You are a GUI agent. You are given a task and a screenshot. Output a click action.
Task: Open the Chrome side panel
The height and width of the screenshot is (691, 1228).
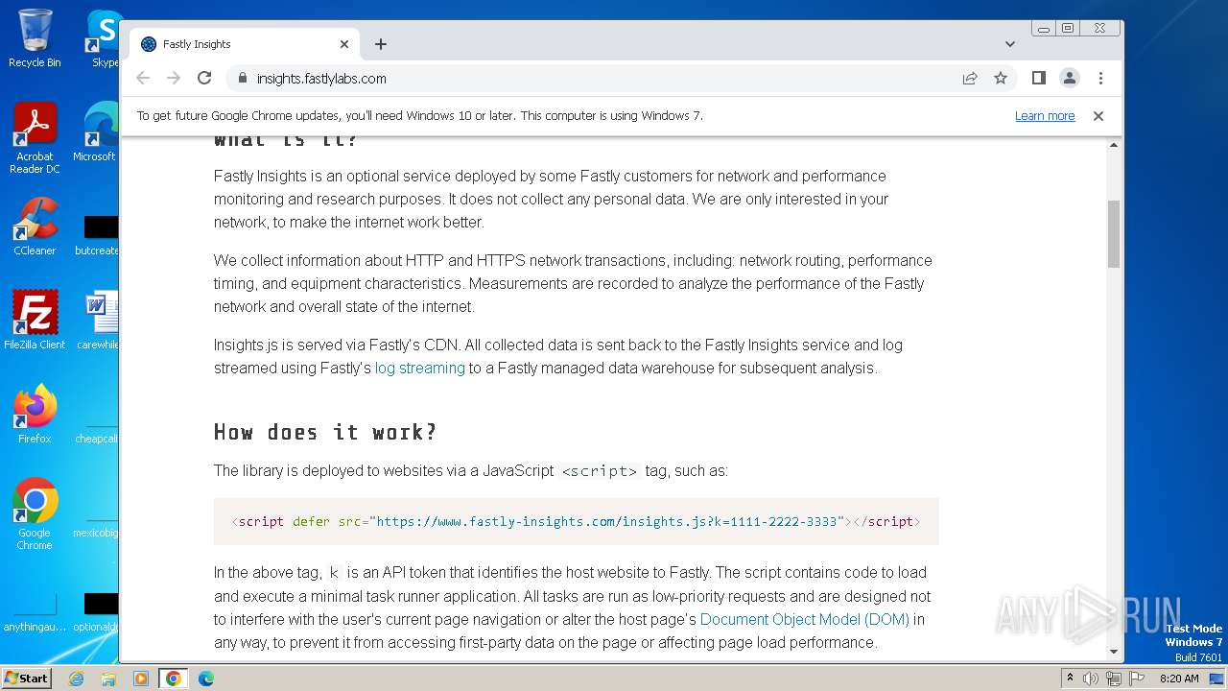(x=1038, y=79)
